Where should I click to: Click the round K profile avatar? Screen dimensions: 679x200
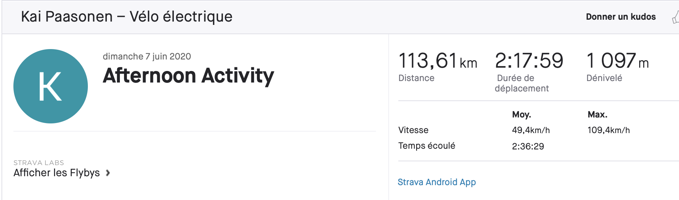[x=51, y=86]
